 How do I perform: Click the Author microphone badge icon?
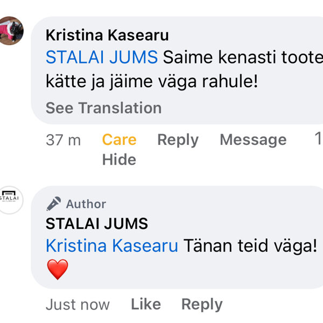click(54, 203)
